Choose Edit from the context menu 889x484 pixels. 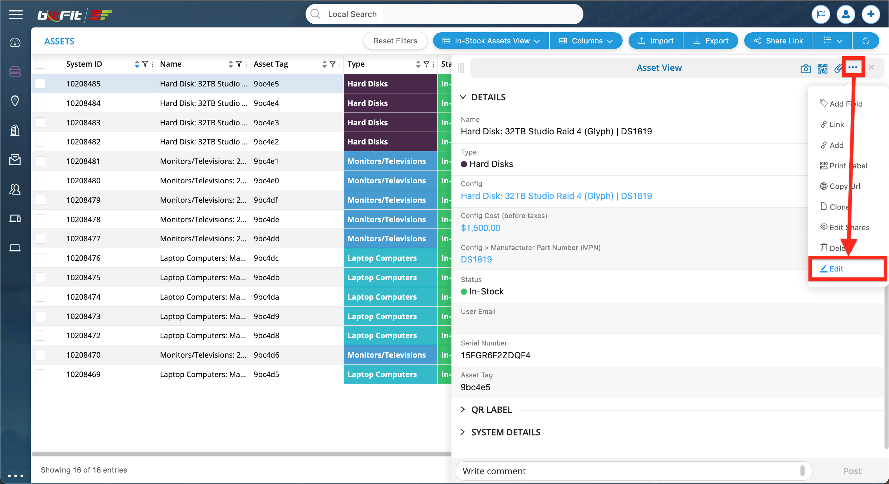(x=836, y=269)
